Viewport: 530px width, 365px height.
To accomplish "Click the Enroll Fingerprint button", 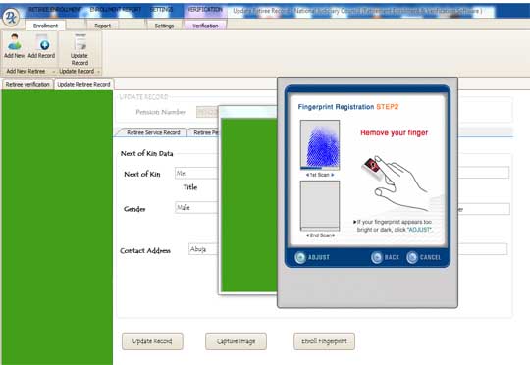I will click(x=324, y=341).
